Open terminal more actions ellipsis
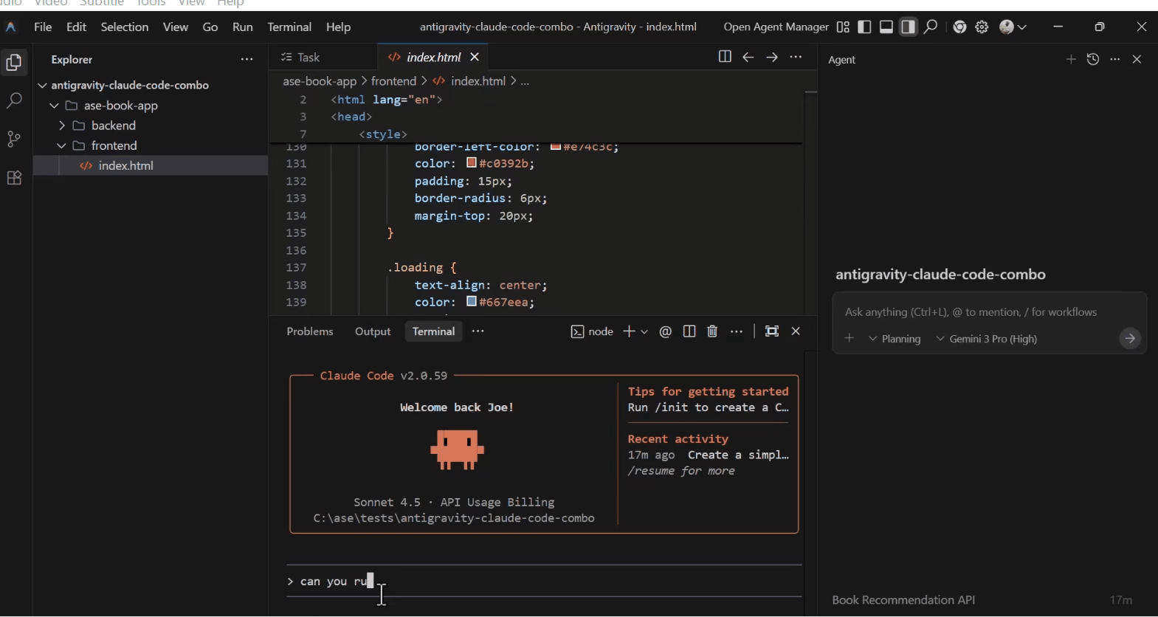 point(737,332)
